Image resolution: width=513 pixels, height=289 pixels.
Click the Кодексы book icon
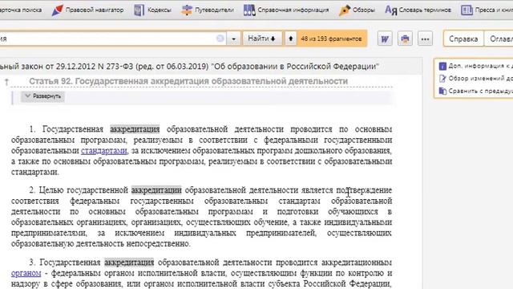(139, 10)
